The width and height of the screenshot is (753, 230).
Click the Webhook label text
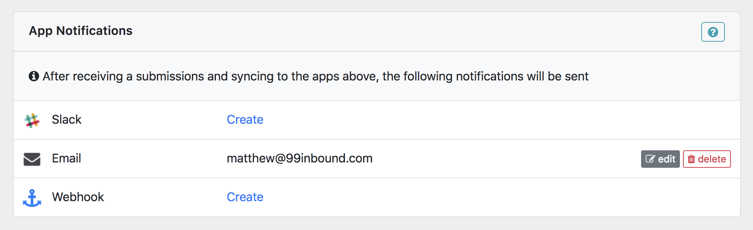tap(78, 197)
